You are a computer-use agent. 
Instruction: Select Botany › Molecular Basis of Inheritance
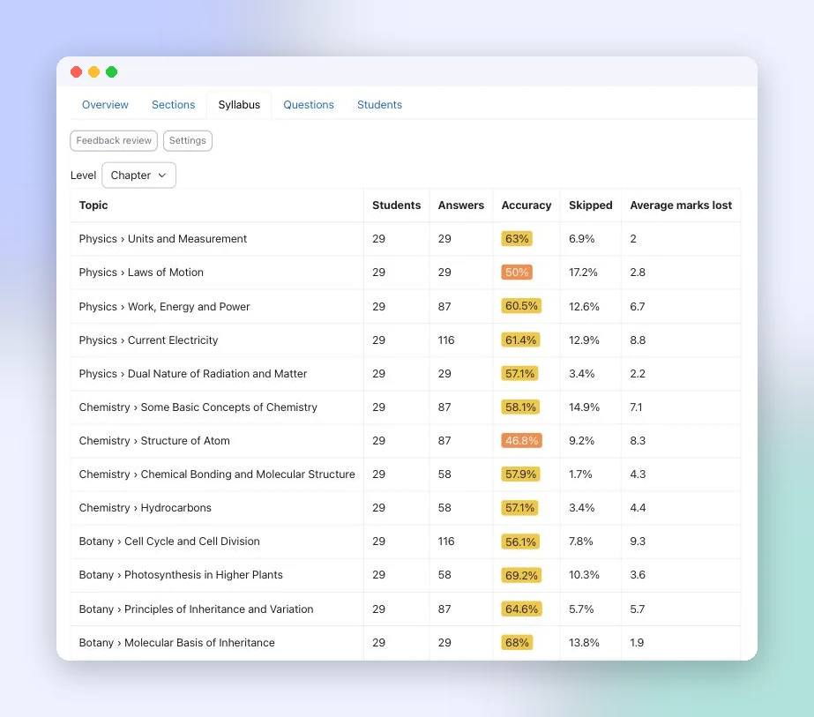176,643
